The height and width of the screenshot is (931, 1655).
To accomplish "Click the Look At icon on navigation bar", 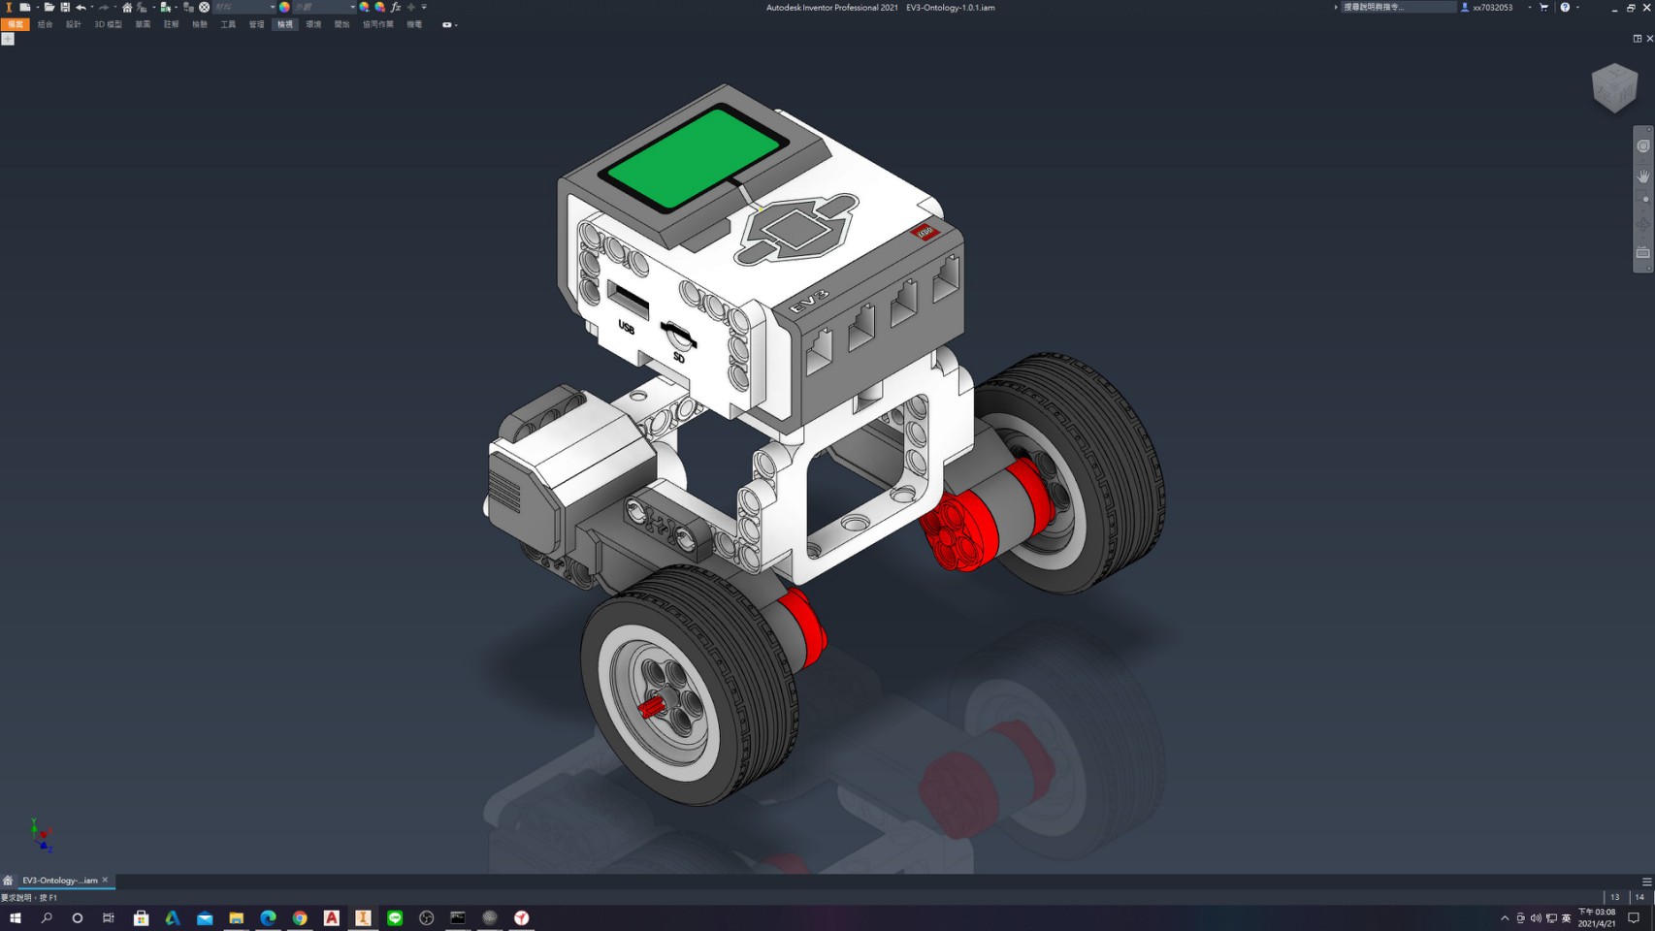I will pyautogui.click(x=1642, y=253).
